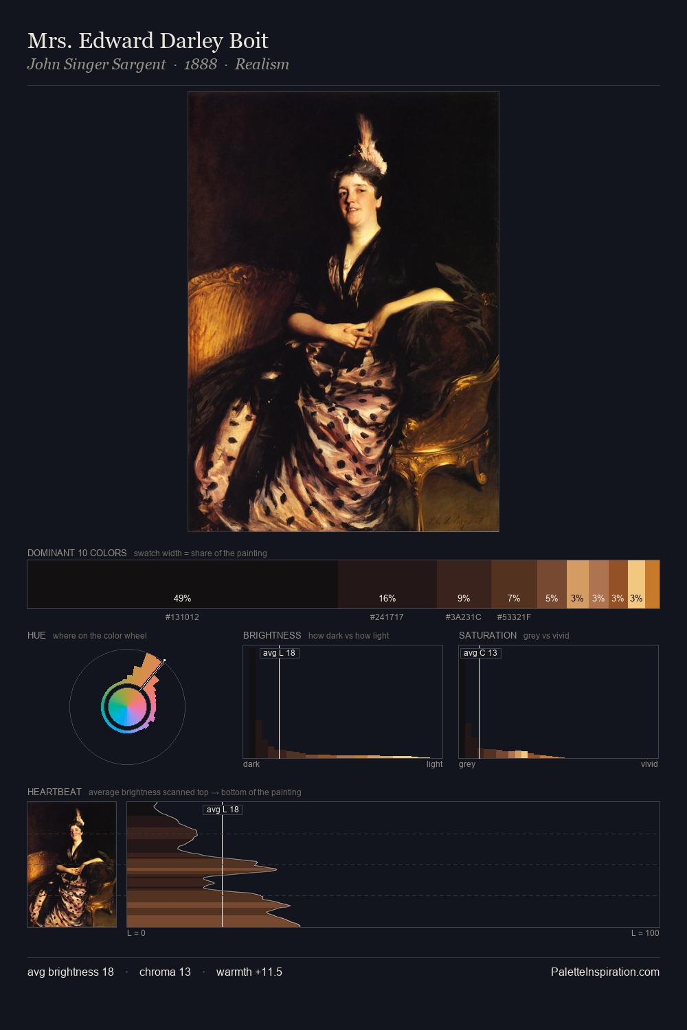The height and width of the screenshot is (1030, 687).
Task: Select the 5% medium brown swatch
Action: pos(552,584)
